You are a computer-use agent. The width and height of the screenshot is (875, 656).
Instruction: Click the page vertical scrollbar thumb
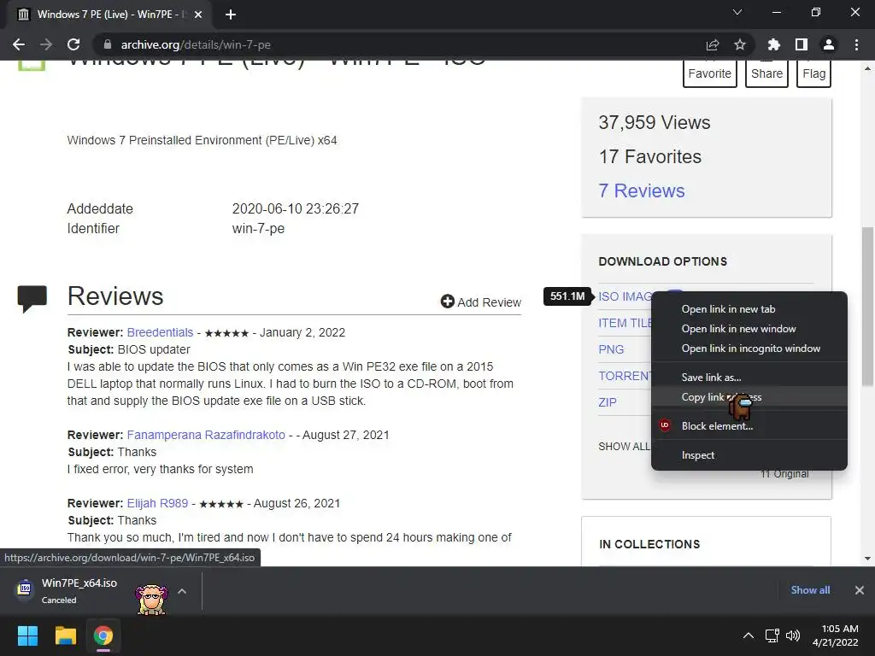coord(867,306)
